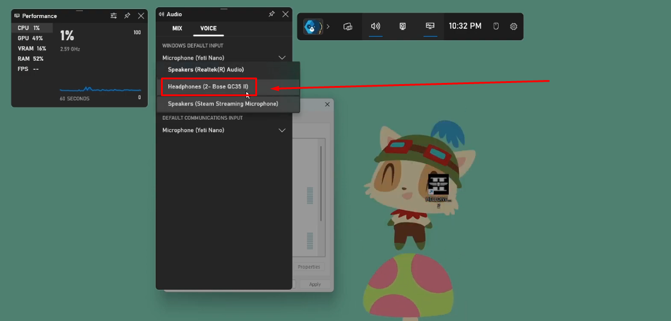Click Apply button in background dialog
The image size is (671, 321).
point(315,284)
